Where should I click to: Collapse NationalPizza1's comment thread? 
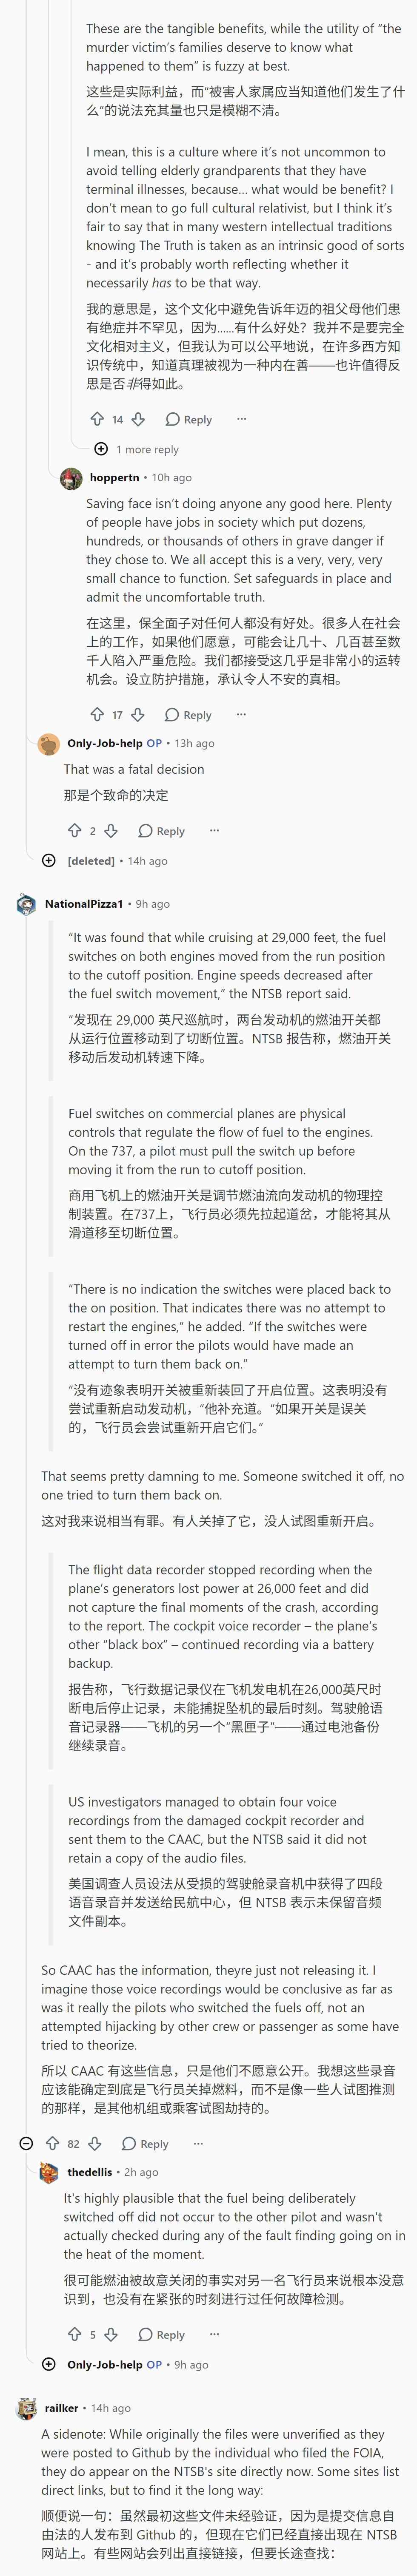pos(27,2143)
